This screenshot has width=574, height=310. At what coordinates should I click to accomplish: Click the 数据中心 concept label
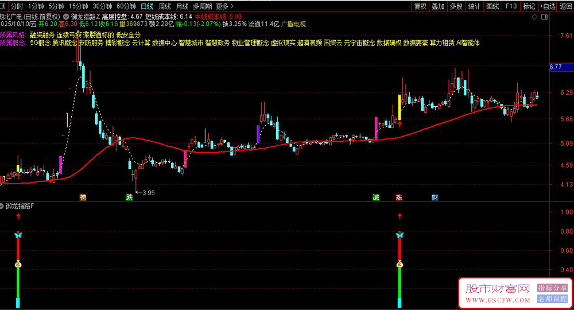pyautogui.click(x=164, y=43)
